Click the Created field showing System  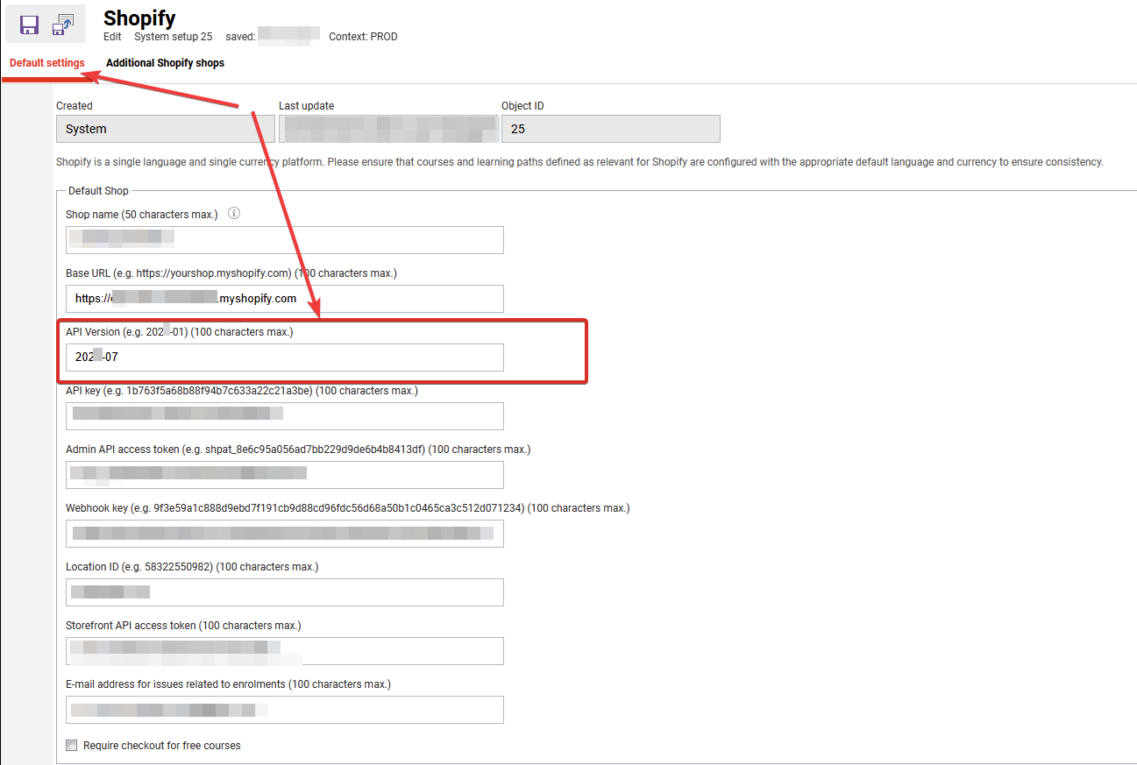(165, 128)
